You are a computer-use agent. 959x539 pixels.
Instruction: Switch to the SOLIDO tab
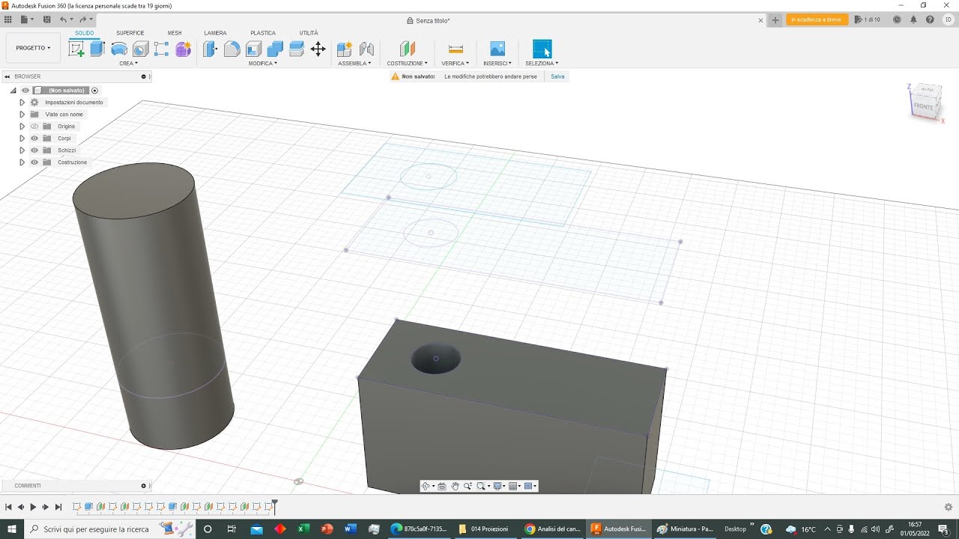(x=84, y=33)
